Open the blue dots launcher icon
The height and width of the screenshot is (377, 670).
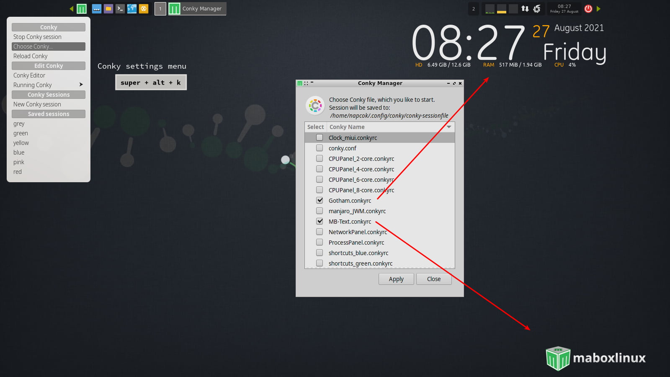pos(97,8)
